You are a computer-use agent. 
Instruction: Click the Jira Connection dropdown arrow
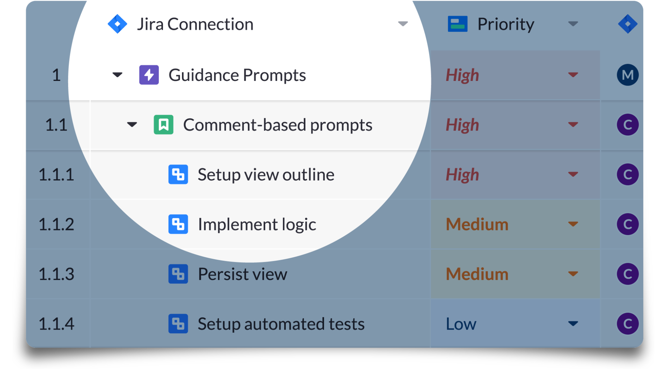coord(403,24)
